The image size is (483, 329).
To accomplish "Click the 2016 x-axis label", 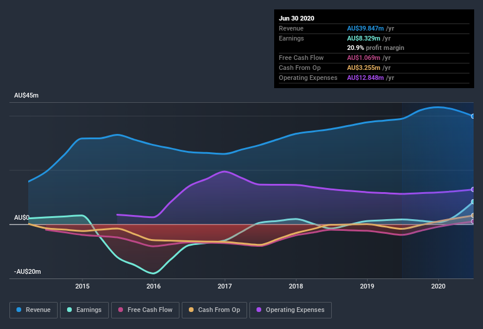I will pyautogui.click(x=154, y=286).
